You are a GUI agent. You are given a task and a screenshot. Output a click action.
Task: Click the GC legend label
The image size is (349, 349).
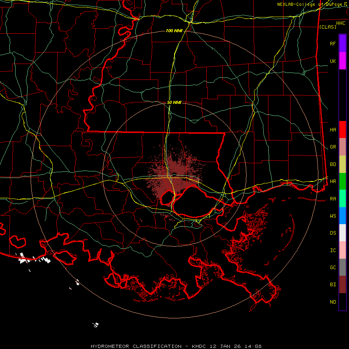coord(333,268)
